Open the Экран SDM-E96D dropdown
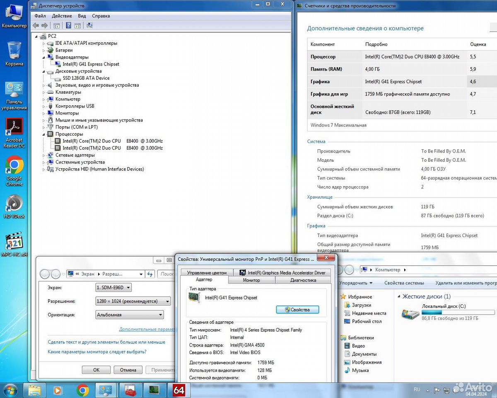The image size is (497, 398). tap(113, 287)
